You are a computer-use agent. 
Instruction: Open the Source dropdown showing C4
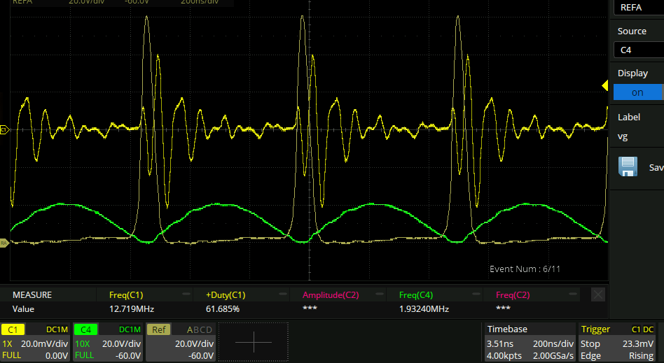click(637, 50)
